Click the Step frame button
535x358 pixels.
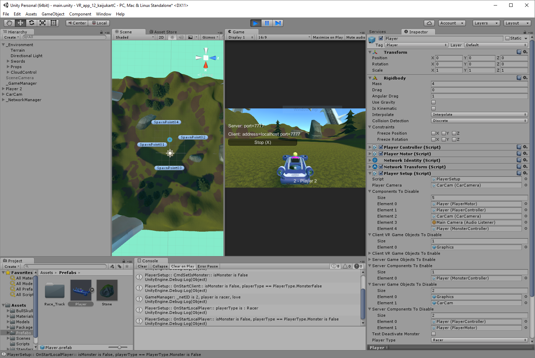278,23
